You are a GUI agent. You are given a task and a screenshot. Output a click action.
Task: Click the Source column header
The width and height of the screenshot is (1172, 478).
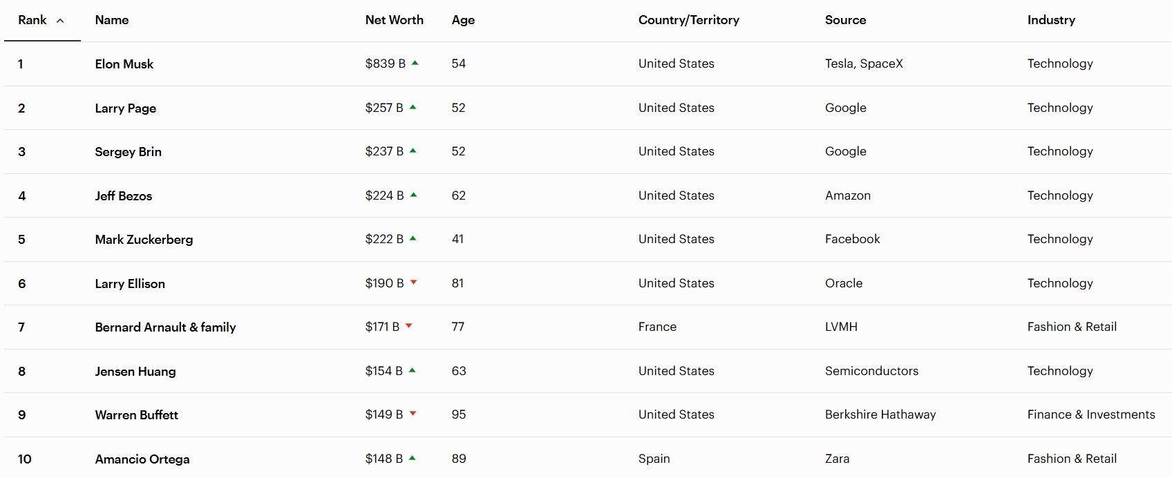[844, 20]
